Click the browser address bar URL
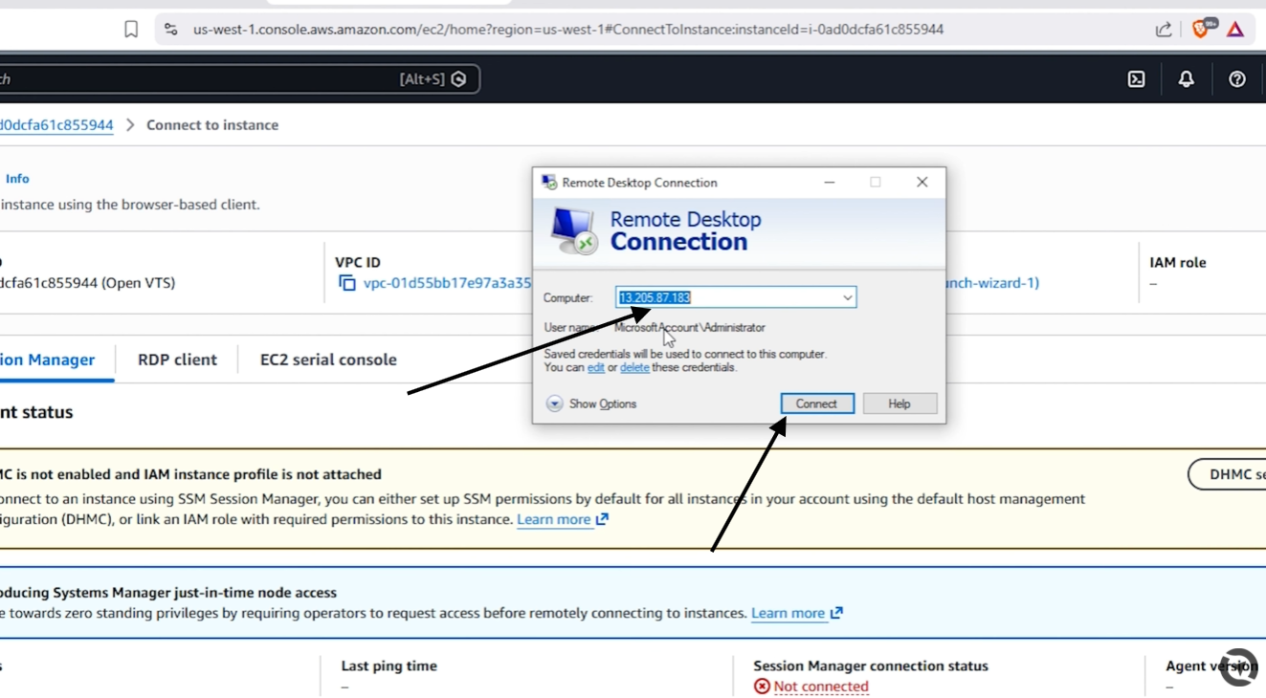 coord(568,30)
